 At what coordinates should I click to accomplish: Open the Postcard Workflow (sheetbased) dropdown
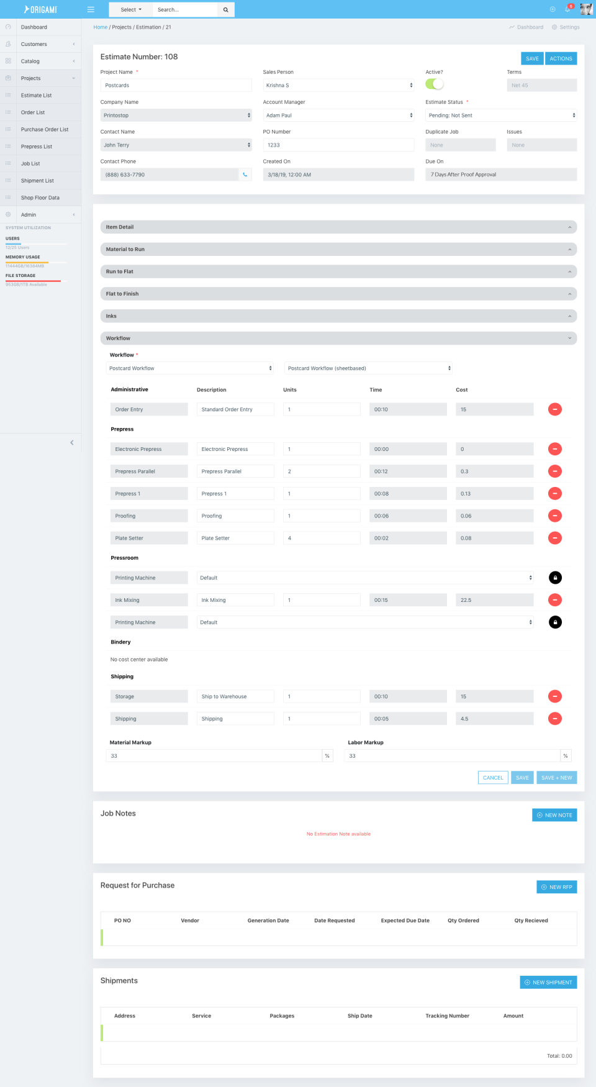click(x=369, y=368)
